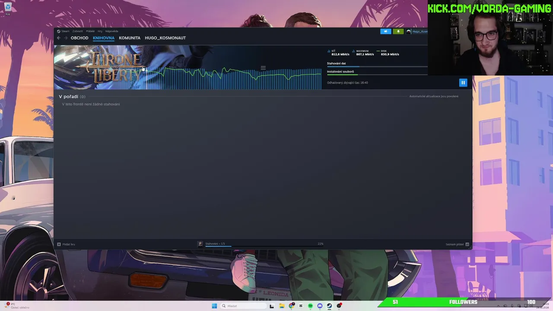The height and width of the screenshot is (311, 553).
Task: Click the Stahování dat progress bar
Action: (x=377, y=67)
